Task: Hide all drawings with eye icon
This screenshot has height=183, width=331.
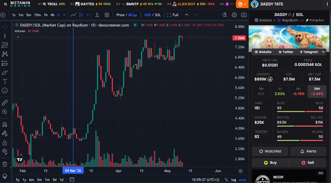Action: [5, 152]
